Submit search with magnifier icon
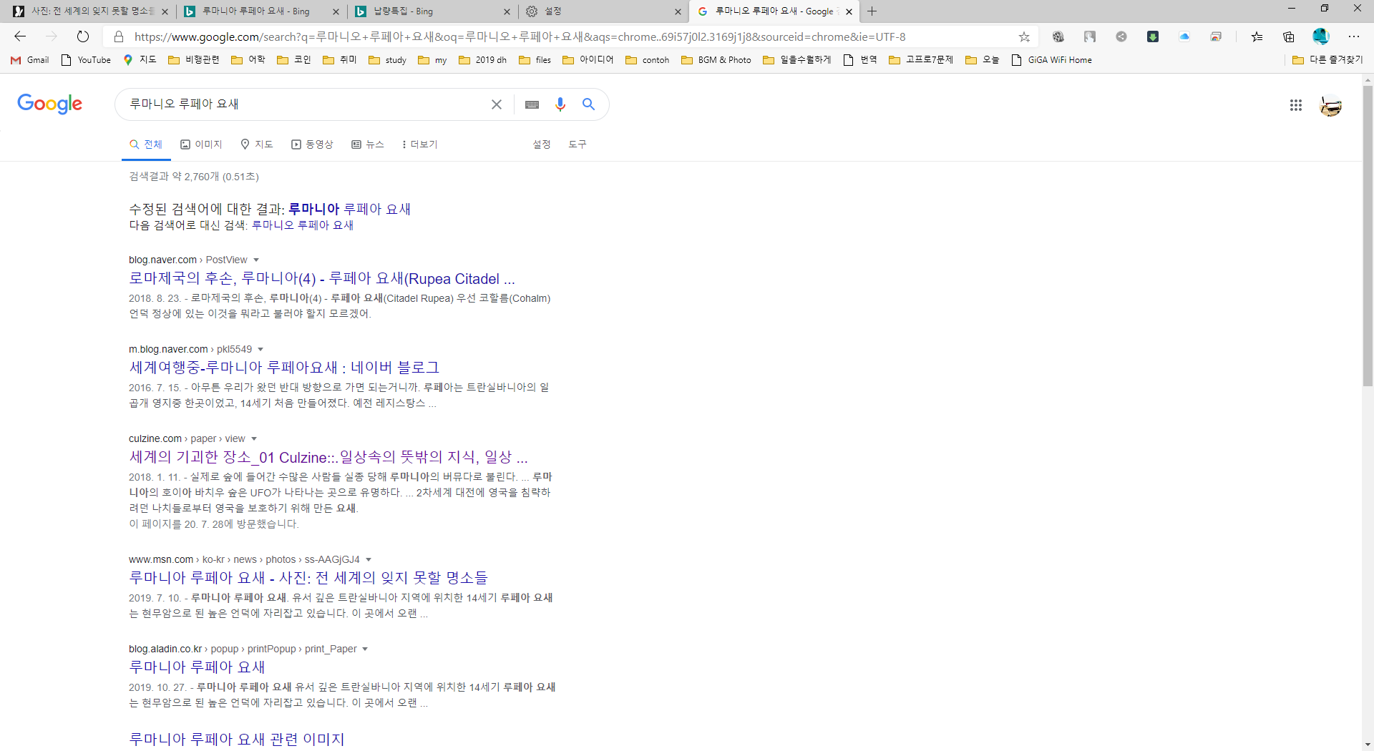Screen dimensions: 1374x751 (588, 104)
